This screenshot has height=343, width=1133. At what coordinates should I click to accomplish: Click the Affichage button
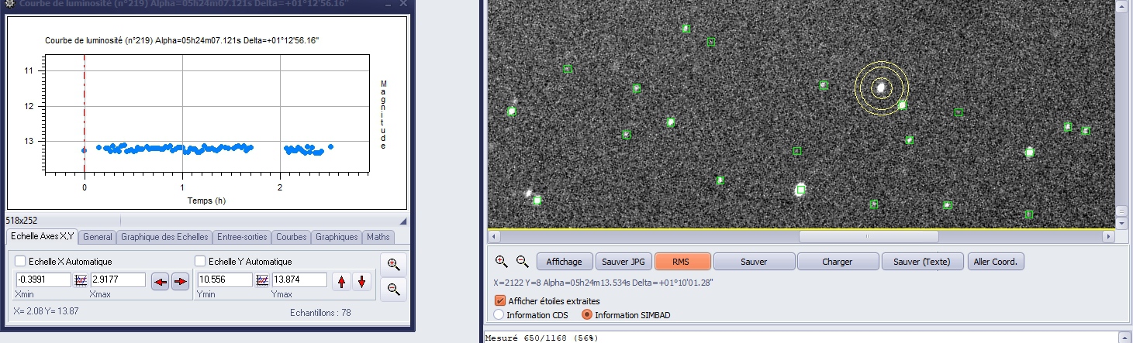coord(565,262)
